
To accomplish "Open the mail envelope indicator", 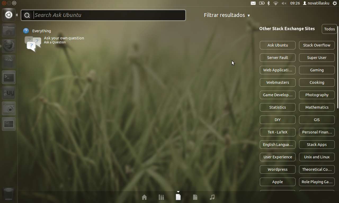I will pos(253,3).
